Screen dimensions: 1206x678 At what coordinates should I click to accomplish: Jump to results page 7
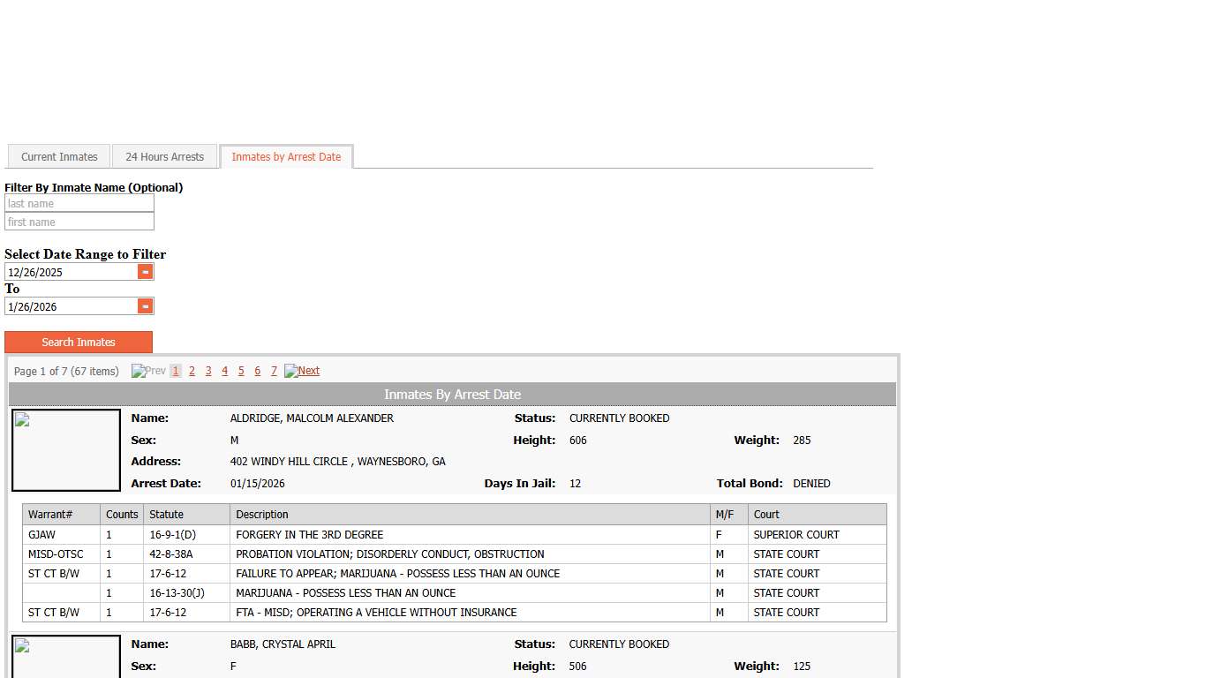(x=274, y=371)
